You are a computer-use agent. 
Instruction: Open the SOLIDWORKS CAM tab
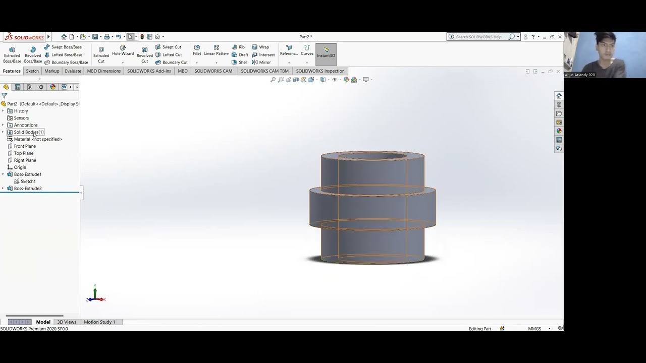coord(213,71)
